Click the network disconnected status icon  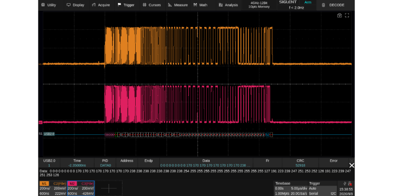pos(350,183)
